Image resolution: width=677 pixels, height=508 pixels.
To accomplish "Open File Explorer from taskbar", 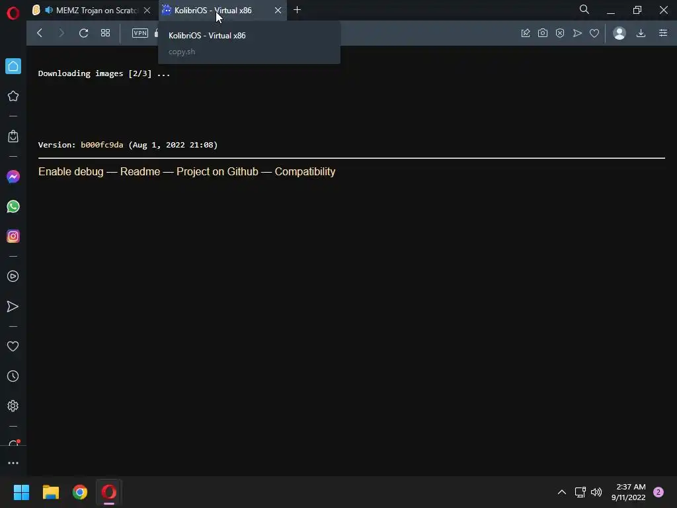I will (50, 492).
